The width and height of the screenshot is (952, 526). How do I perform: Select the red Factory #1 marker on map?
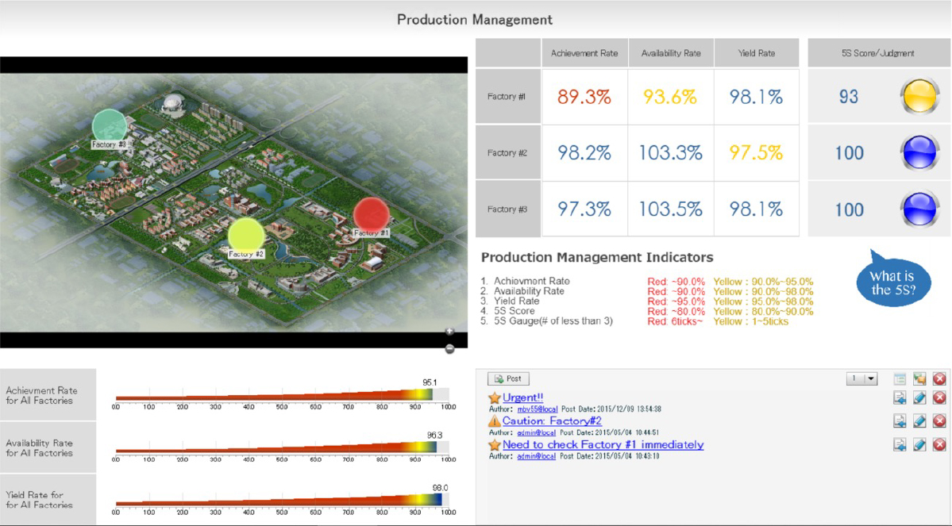point(371,213)
